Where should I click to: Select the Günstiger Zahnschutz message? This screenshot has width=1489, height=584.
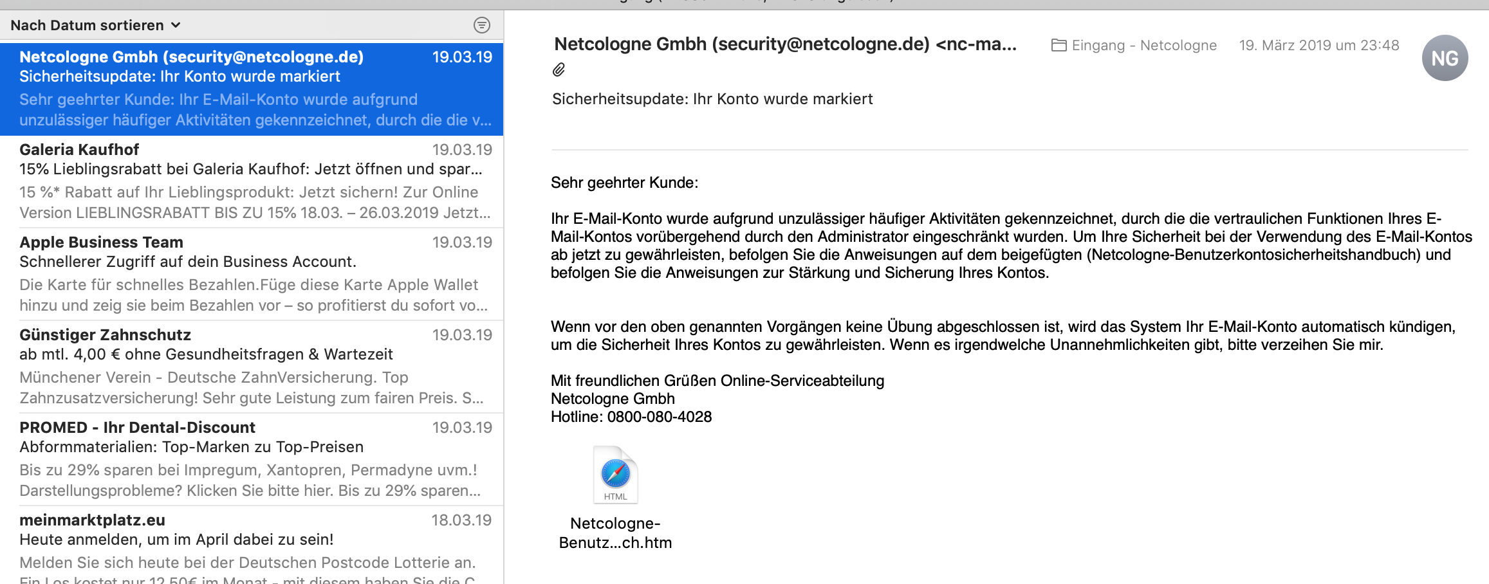pyautogui.click(x=252, y=367)
